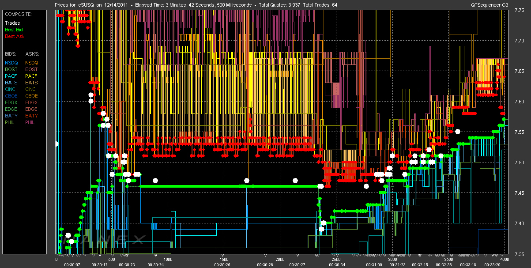Image resolution: width=531 pixels, height=268 pixels.
Task: Select the 1000 quote-count axis label
Action: pos(168,260)
